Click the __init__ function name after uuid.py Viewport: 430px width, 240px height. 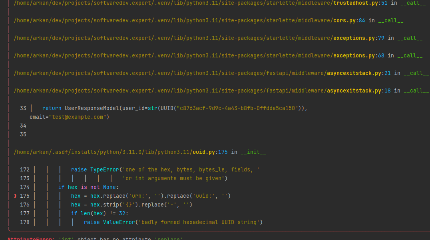[x=253, y=152]
